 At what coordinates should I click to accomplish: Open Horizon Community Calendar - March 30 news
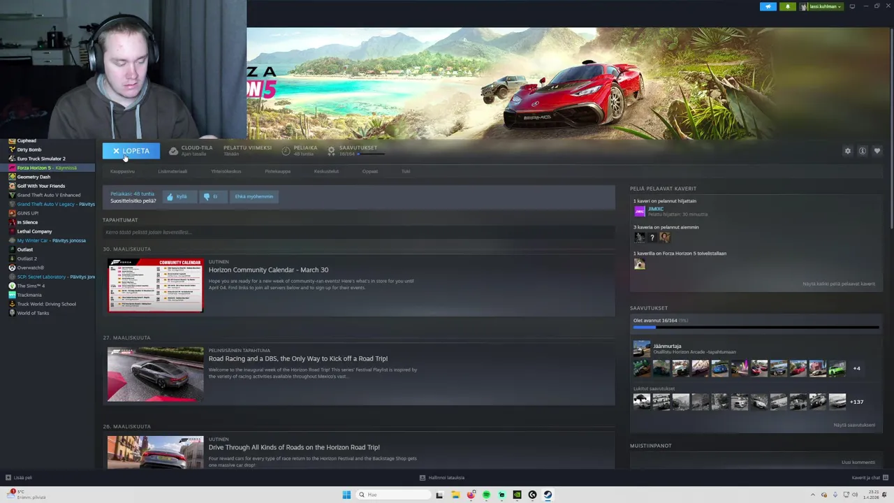(268, 270)
